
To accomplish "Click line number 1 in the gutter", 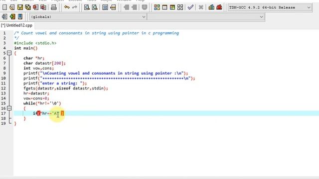I will [4, 33].
